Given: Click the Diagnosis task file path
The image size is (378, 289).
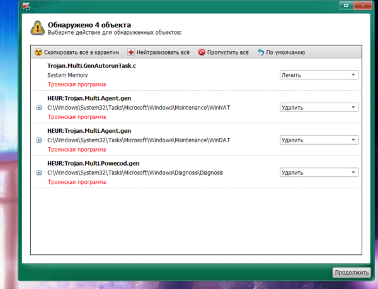Looking at the screenshot, I should point(135,173).
